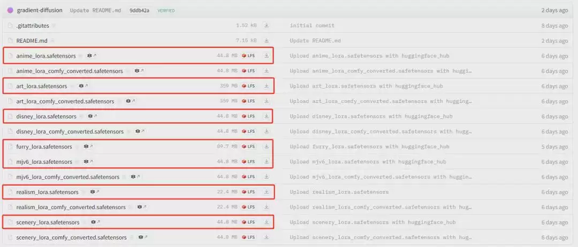Viewport: 578px width, 247px height.
Task: Open the 'initial commit' message for .gitattributes
Action: 312,26
